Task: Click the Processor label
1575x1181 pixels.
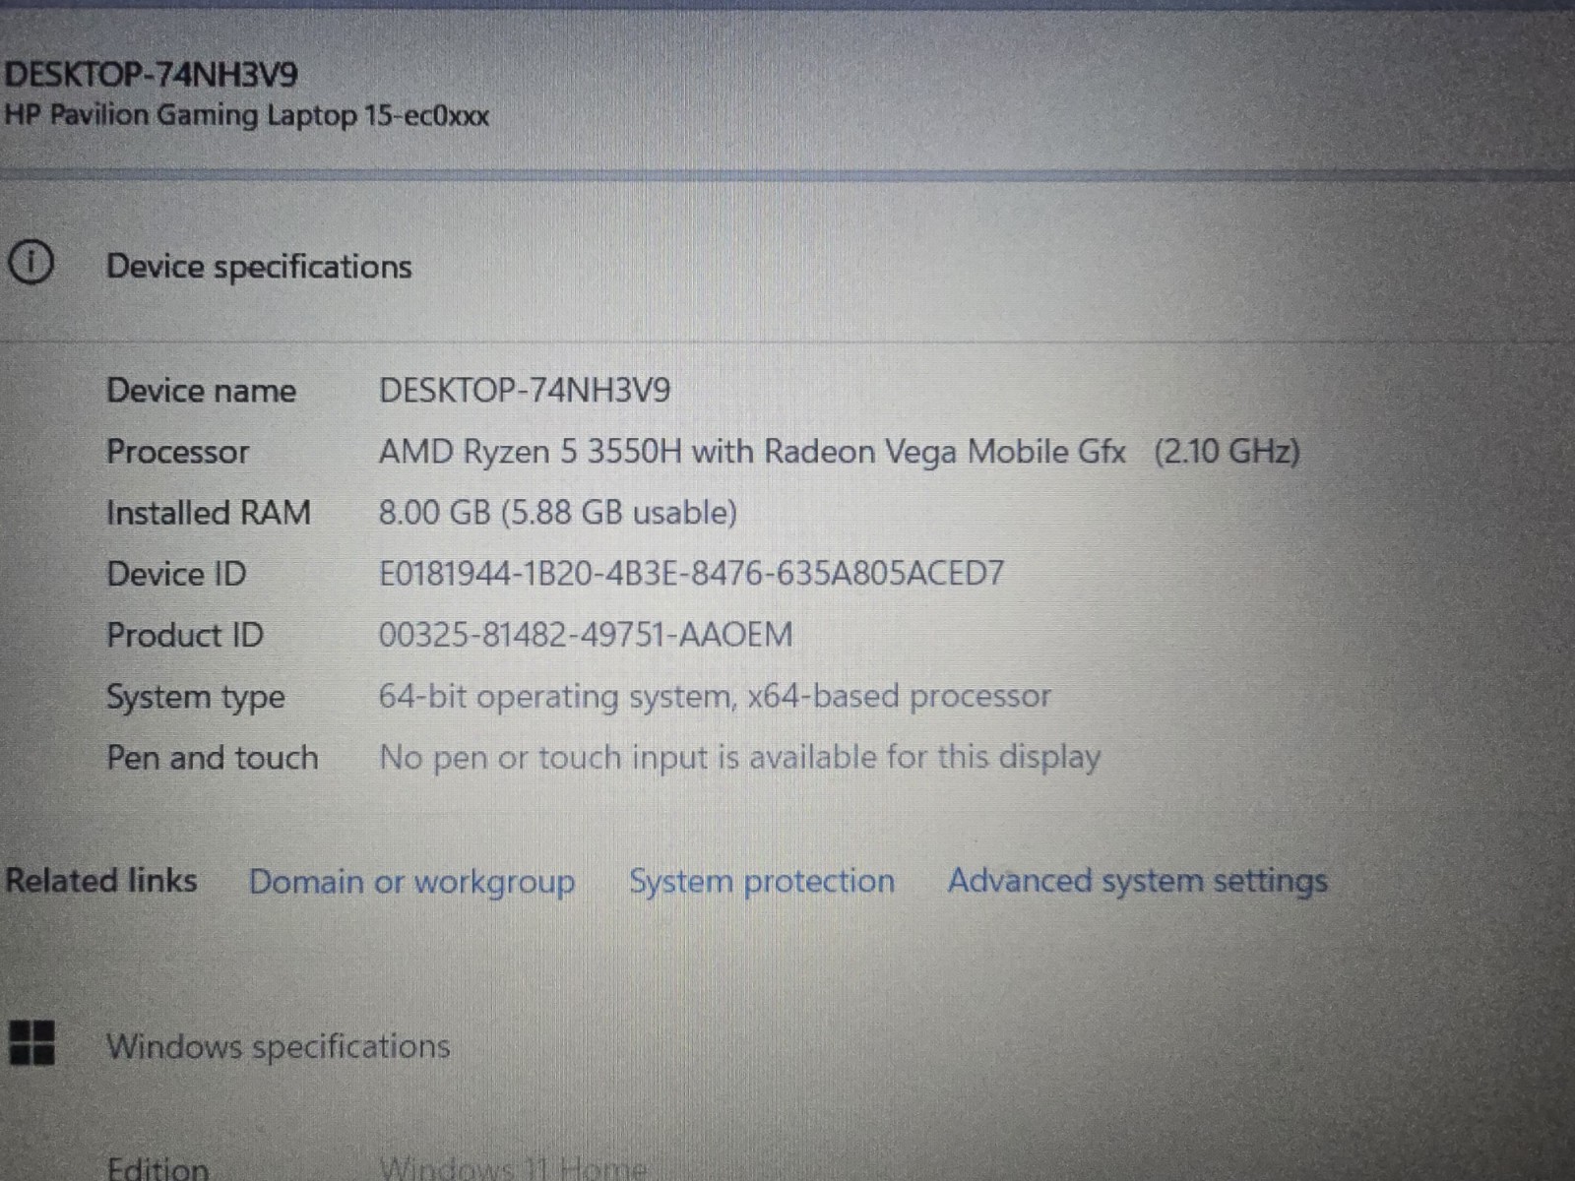Action: point(177,452)
